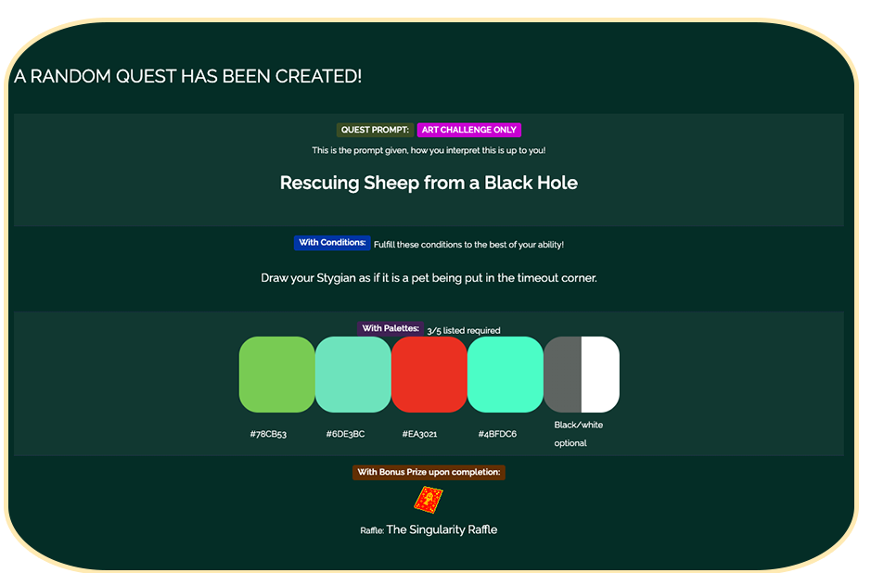871x573 pixels.
Task: Select the aqua #4BFDC6 palette swatch
Action: pyautogui.click(x=505, y=375)
